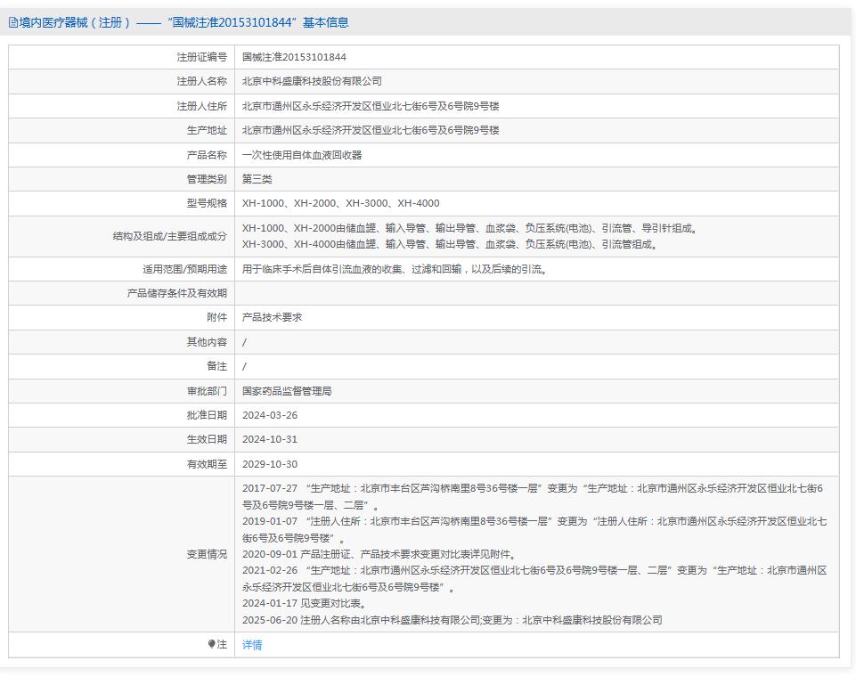Click the registrant name 北京中科盛康科技股份有限公司
Viewport: 856px width, 677px height.
[x=311, y=81]
